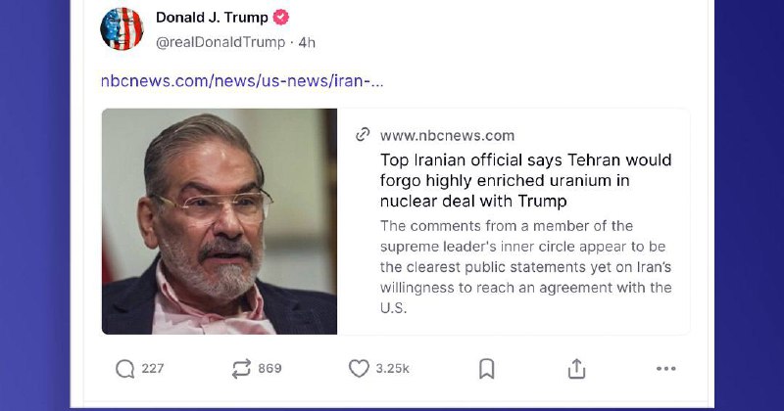This screenshot has height=411, width=784.
Task: Open the three-dot more options menu
Action: point(666,369)
